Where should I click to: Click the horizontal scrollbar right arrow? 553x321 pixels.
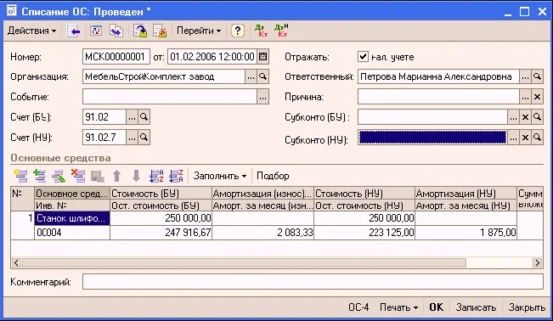point(537,262)
